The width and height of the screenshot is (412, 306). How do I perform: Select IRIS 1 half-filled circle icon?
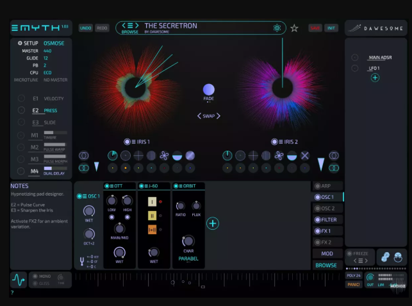click(x=177, y=156)
